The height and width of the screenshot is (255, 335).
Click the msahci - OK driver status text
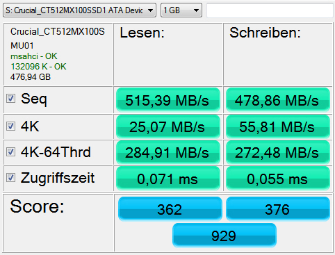(34, 56)
